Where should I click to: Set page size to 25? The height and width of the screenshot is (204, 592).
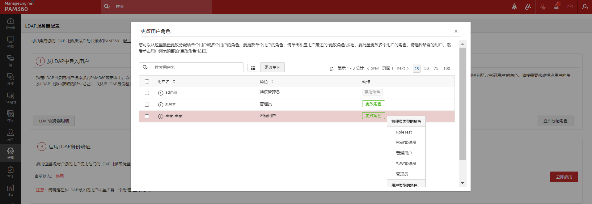(417, 69)
